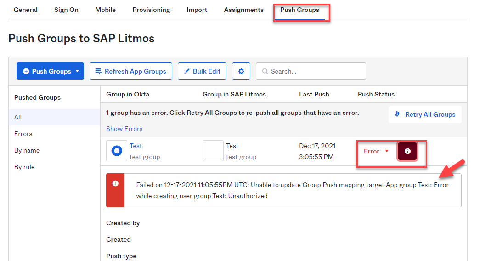Screen dimensions: 480x261
Task: Switch to the General tab
Action: 25,10
